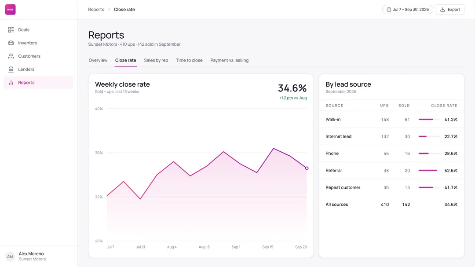Click the Aug 4 axis label
The width and height of the screenshot is (475, 267).
[172, 247]
